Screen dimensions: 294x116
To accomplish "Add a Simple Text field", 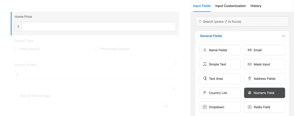I will (220, 64).
